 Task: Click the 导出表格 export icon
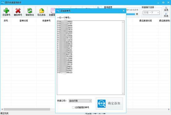(x=41, y=11)
